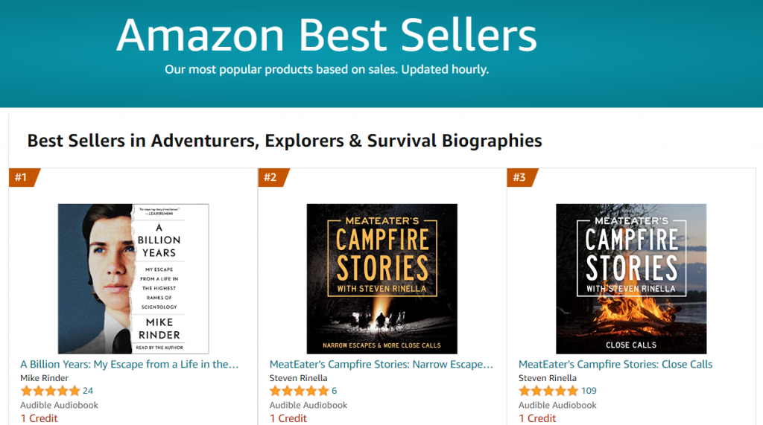763x425 pixels.
Task: Click the #1 rank badge
Action: click(x=22, y=177)
